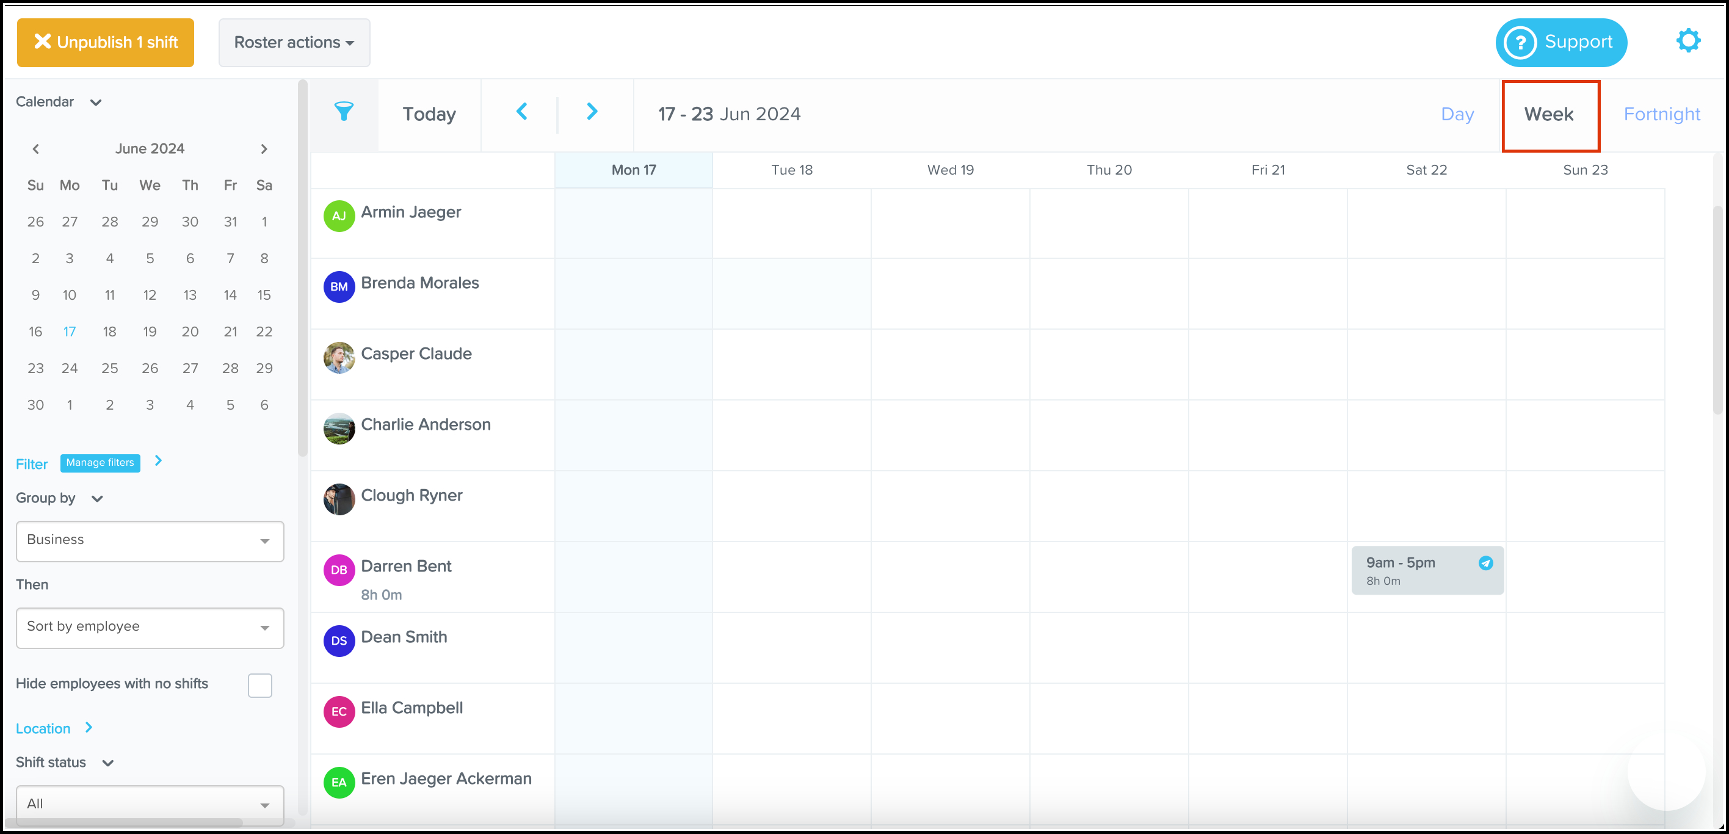The height and width of the screenshot is (834, 1729).
Task: Go to next week with right arrow
Action: [x=592, y=111]
